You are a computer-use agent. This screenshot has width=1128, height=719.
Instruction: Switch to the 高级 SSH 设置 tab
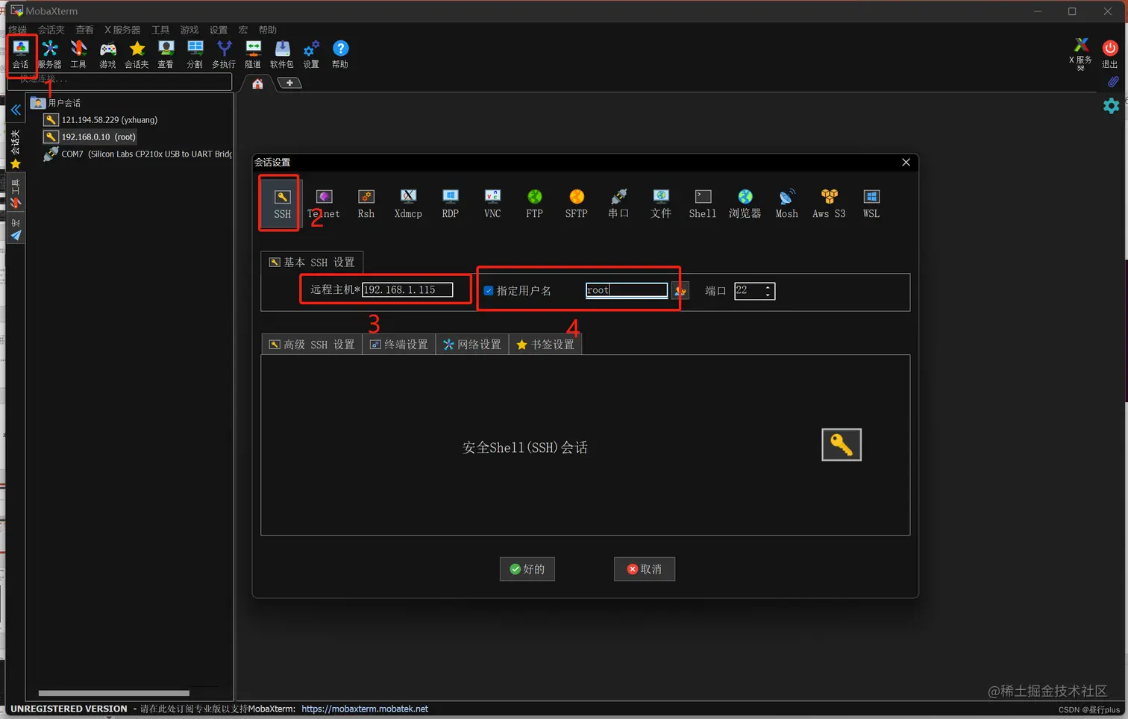pos(312,345)
